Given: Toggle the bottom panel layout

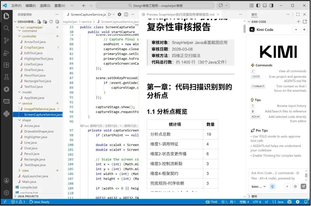Looking at the screenshot, I should 265,5.
